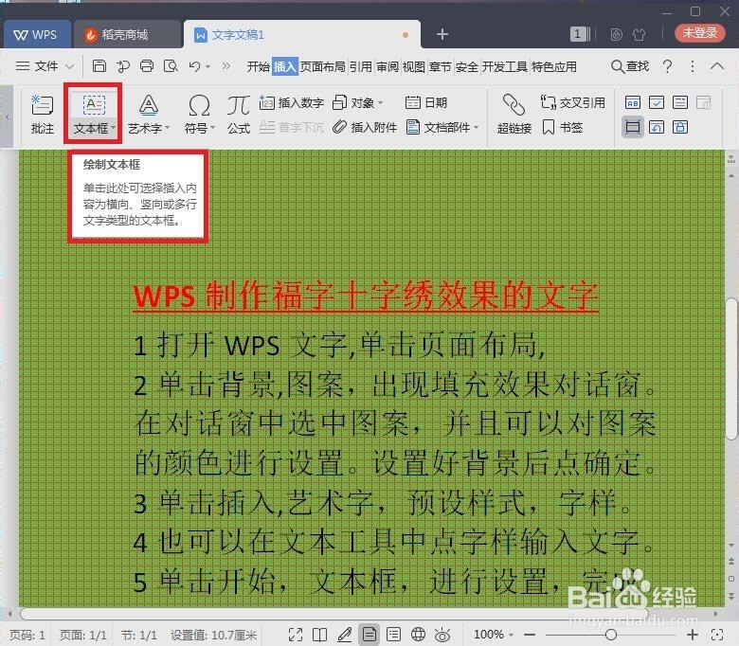Open the more options vertical dots

point(692,66)
